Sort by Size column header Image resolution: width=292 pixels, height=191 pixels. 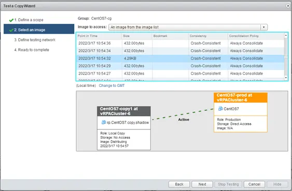(137, 36)
